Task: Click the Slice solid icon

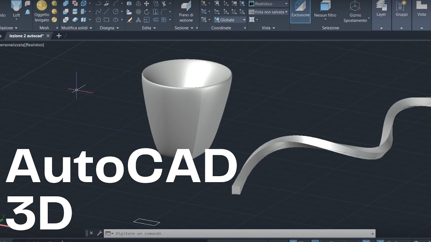Action: coord(75,12)
